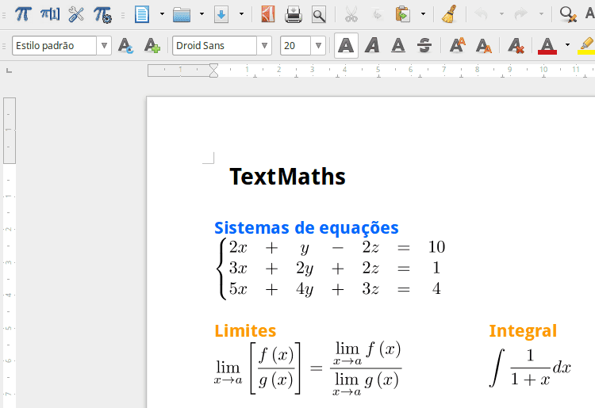This screenshot has width=595, height=408.
Task: Click into the font size field showing 20
Action: click(296, 46)
